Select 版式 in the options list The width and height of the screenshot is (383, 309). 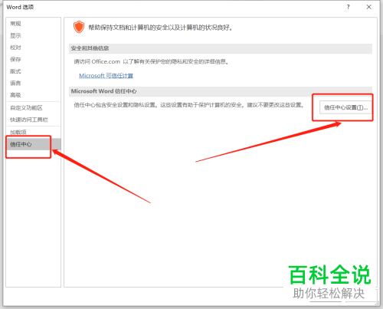click(15, 71)
